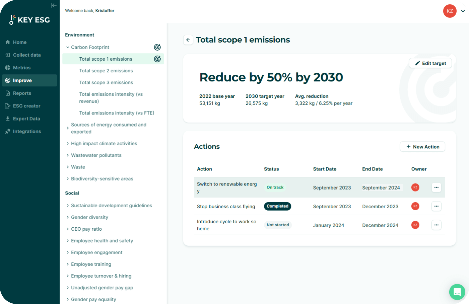Collapse the Carbon Footprint section
This screenshot has width=469, height=304.
tap(67, 47)
